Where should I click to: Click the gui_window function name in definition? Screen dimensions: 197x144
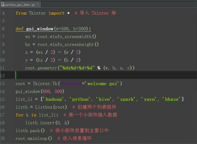click(x=40, y=29)
